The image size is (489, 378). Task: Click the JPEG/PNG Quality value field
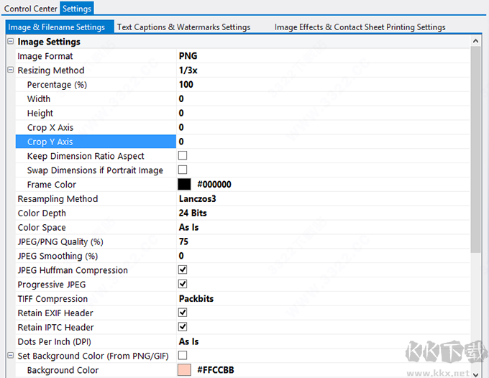(x=184, y=242)
